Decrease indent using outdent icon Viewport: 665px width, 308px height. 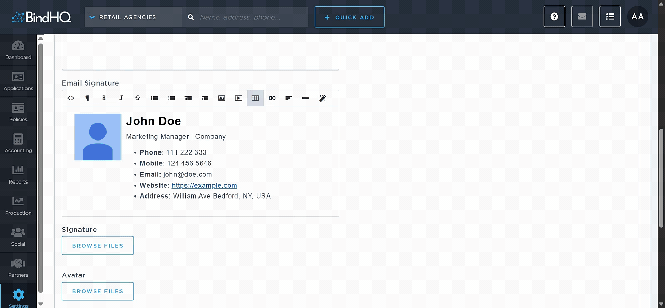tap(188, 98)
